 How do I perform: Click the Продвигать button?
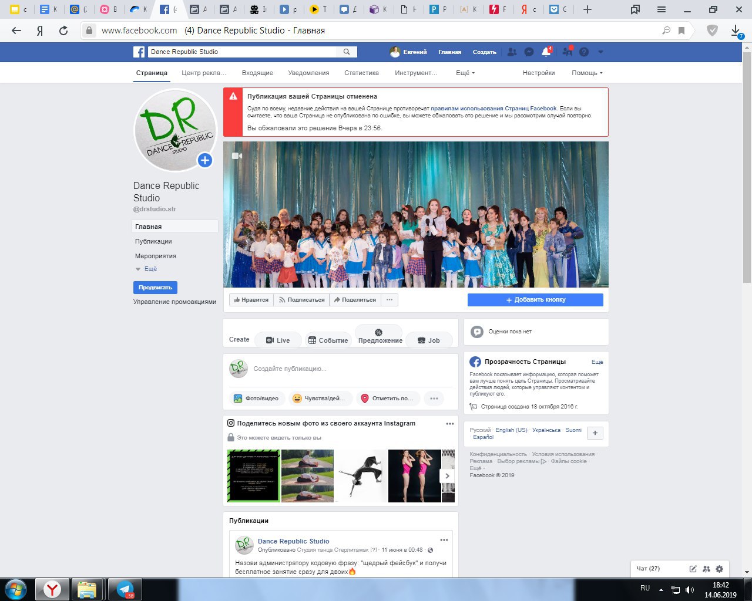coord(155,288)
